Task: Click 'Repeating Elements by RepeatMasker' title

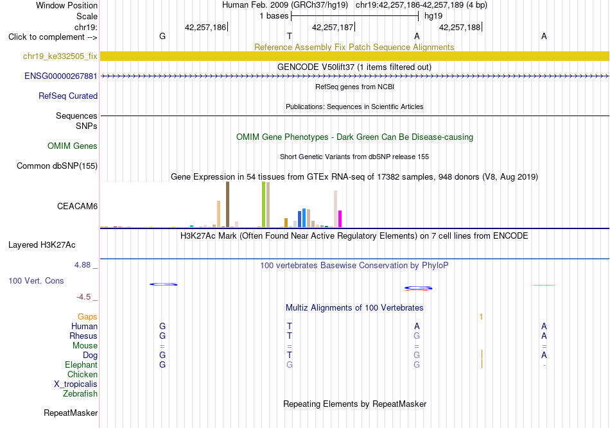Action: (x=355, y=404)
